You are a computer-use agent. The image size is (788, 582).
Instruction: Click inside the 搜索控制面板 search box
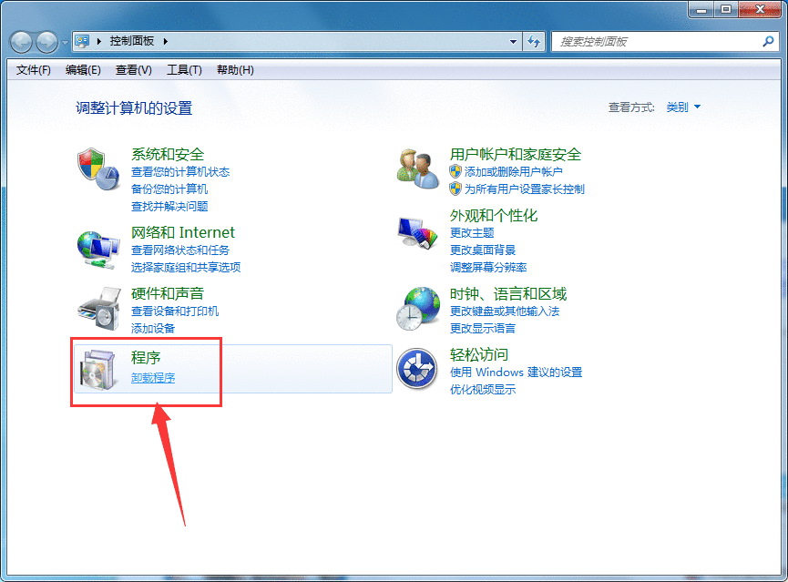coord(647,41)
